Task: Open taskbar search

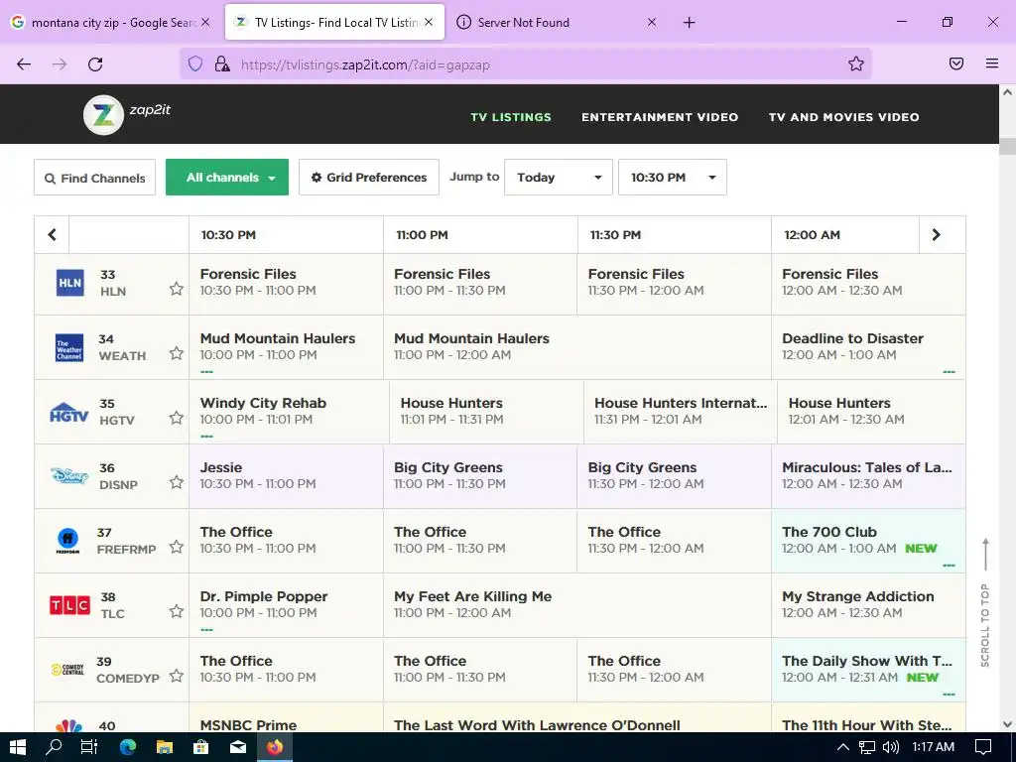Action: tap(54, 747)
